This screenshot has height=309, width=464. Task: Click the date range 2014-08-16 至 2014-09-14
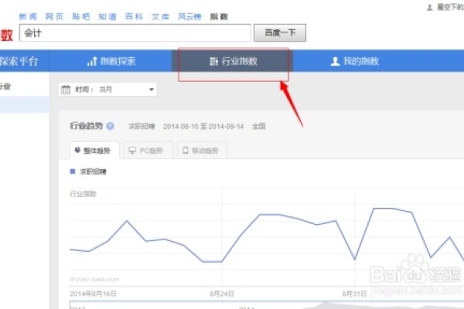[203, 127]
